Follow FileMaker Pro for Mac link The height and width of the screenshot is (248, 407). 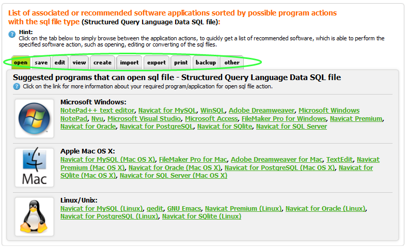point(193,160)
